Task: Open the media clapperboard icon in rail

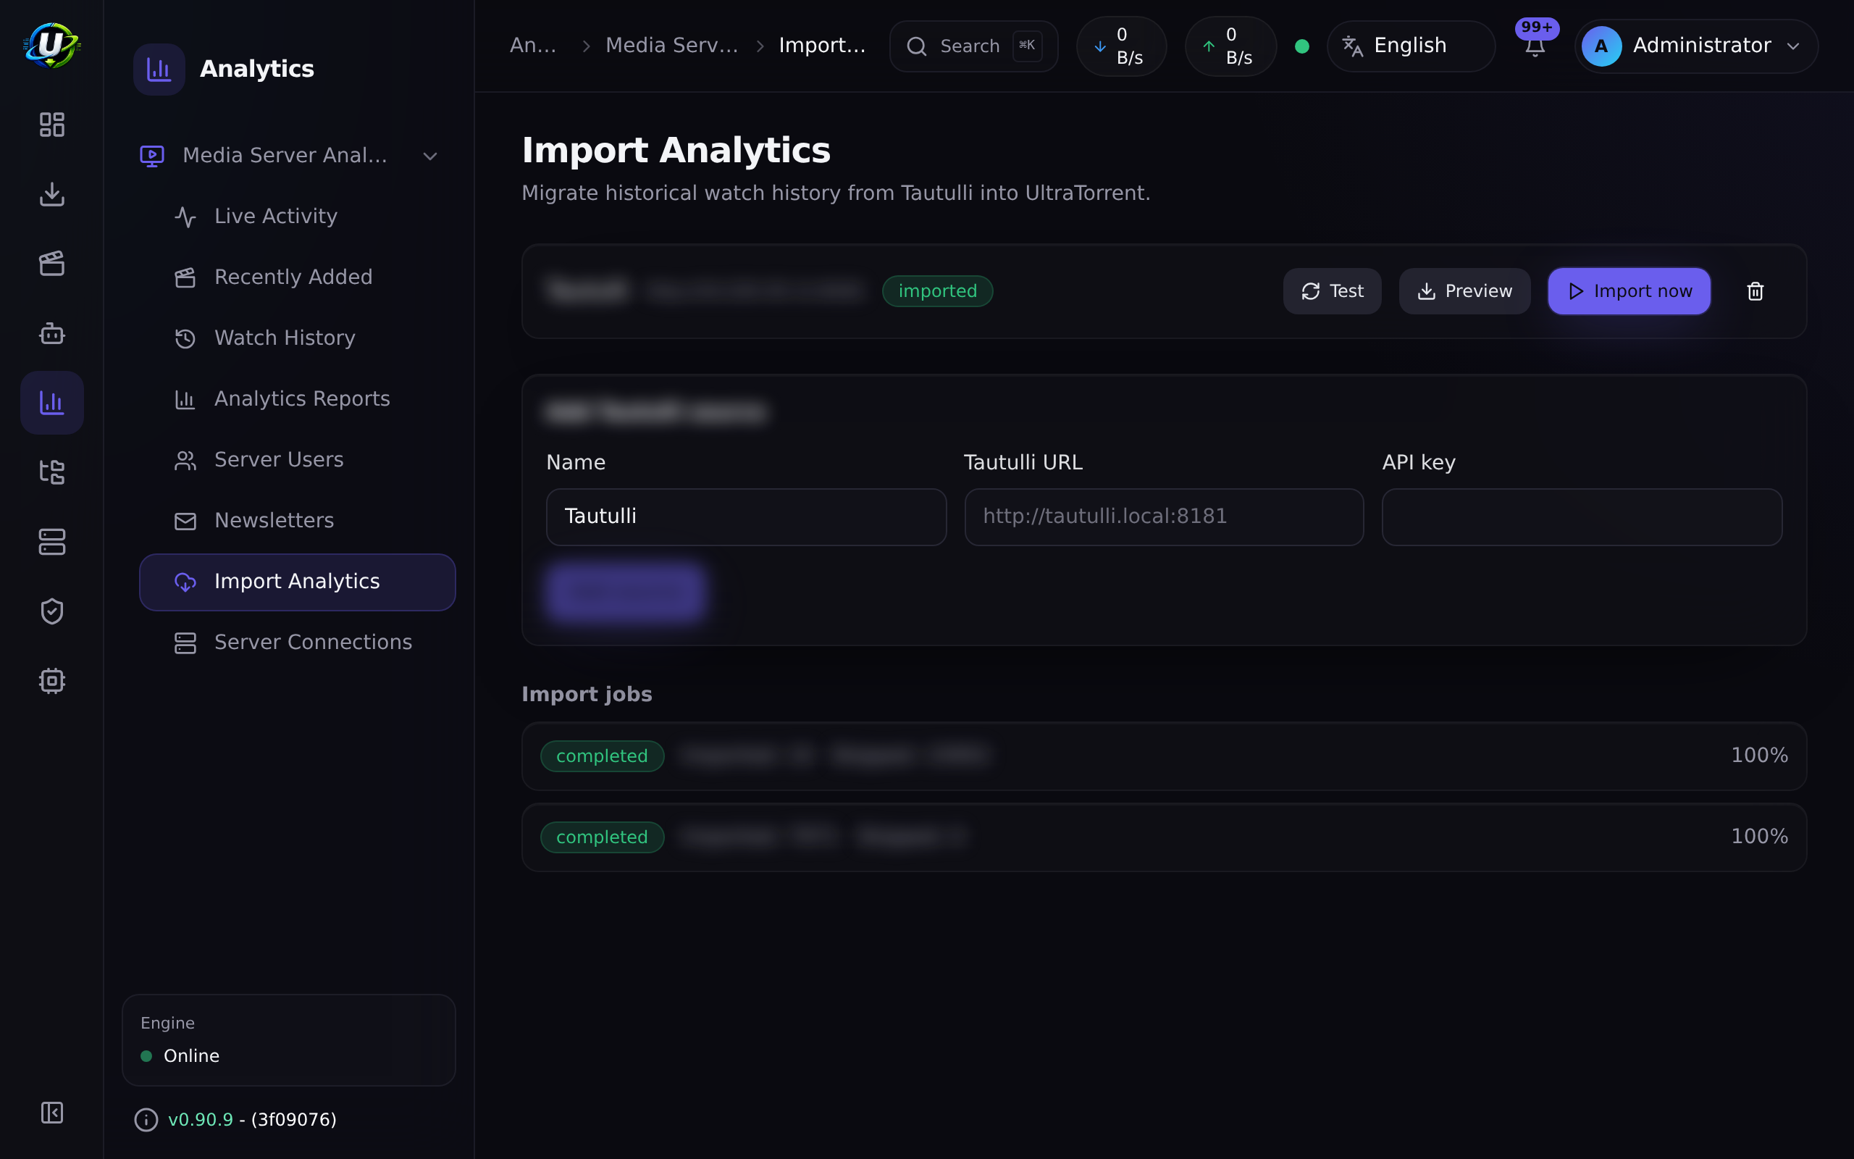Action: [x=51, y=264]
